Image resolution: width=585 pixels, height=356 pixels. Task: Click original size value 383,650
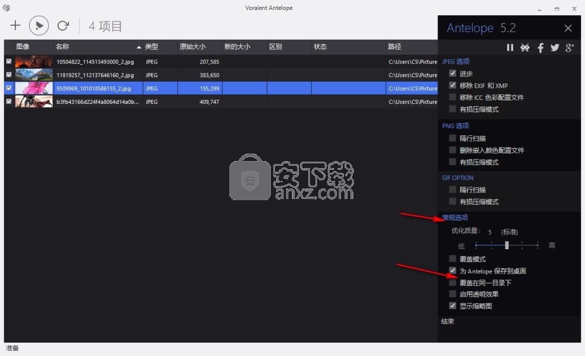click(209, 75)
